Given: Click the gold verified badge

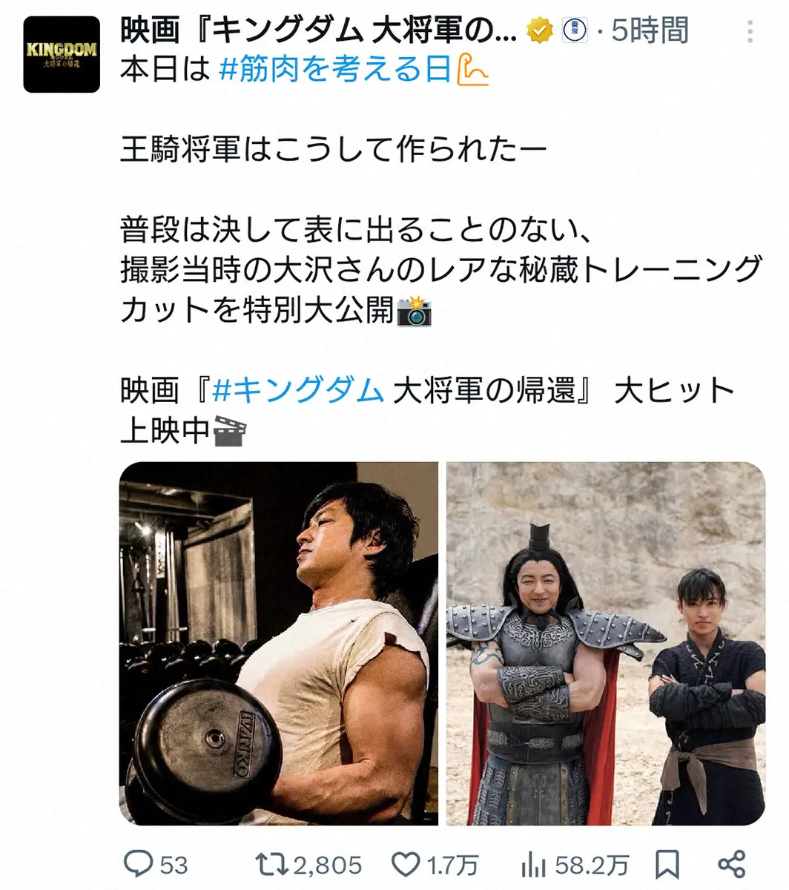Looking at the screenshot, I should (x=541, y=30).
